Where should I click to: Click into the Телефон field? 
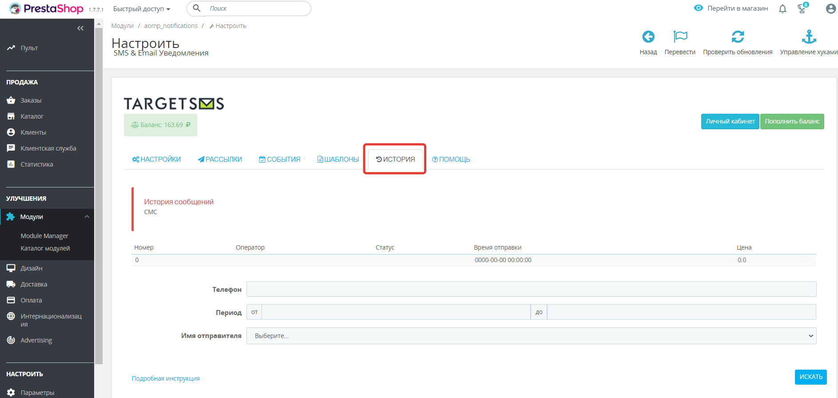531,289
